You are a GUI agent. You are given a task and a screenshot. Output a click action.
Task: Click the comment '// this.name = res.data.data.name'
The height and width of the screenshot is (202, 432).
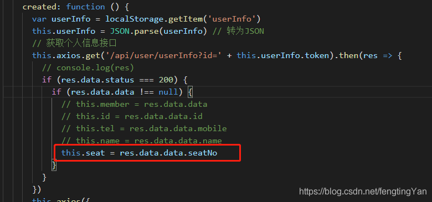point(142,141)
